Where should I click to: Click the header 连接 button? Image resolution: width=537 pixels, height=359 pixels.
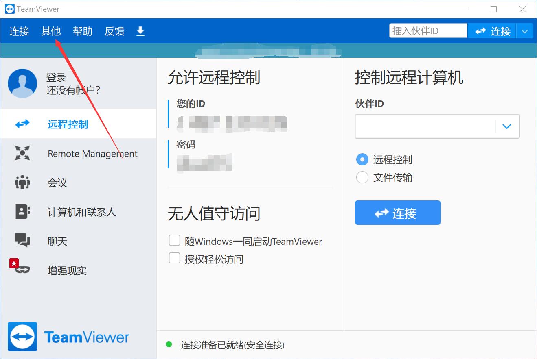click(492, 31)
